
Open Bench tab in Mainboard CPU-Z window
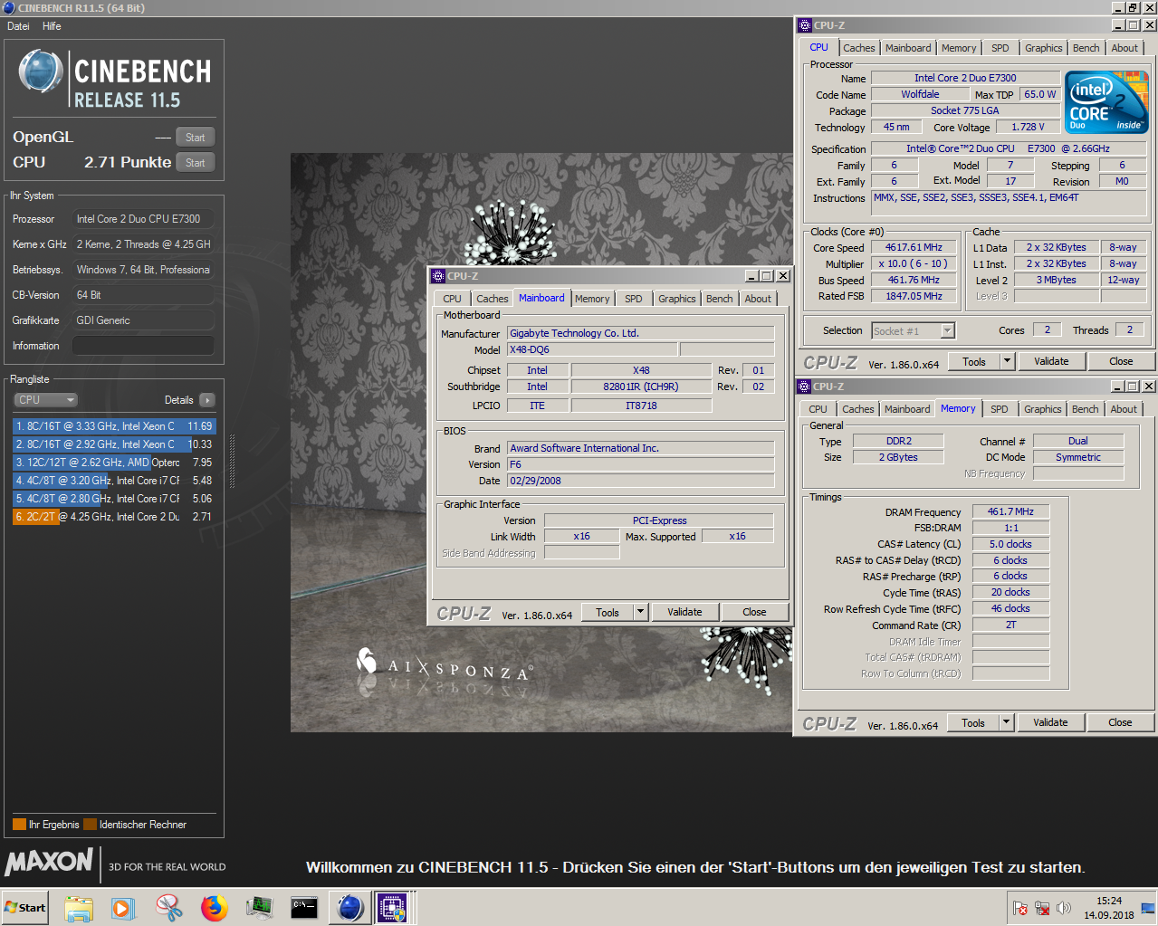(719, 299)
